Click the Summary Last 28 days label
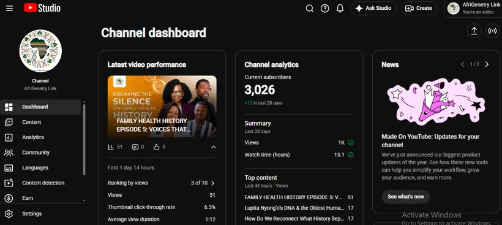The width and height of the screenshot is (502, 225). [258, 127]
